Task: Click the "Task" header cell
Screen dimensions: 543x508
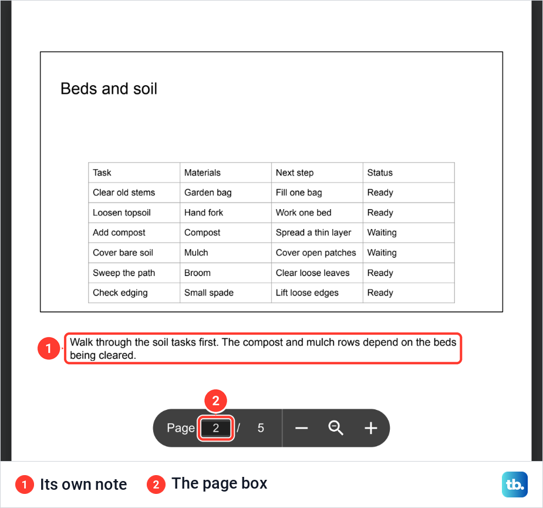Action: (x=134, y=173)
